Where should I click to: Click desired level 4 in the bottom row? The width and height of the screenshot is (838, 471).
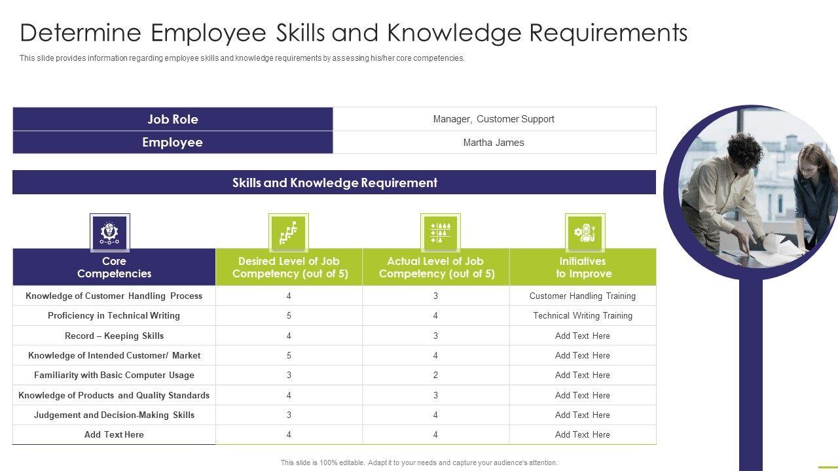289,434
